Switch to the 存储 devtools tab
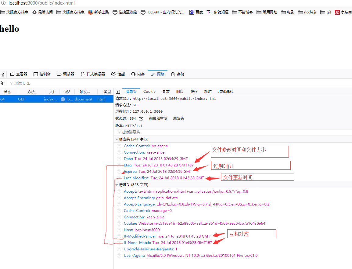This screenshot has width=352, height=269. click(x=177, y=74)
